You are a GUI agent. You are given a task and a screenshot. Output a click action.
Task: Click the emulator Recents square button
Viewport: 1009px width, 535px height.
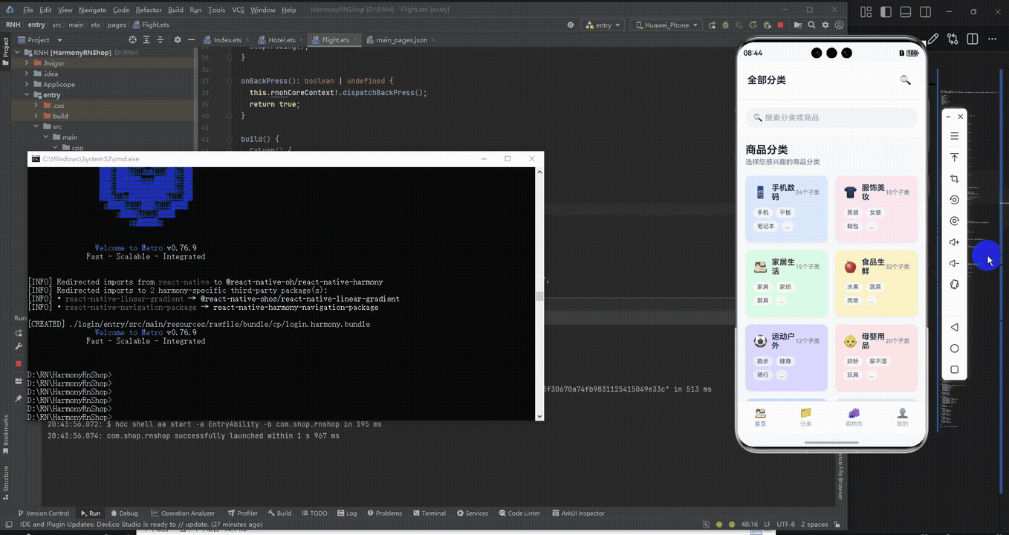pyautogui.click(x=955, y=369)
